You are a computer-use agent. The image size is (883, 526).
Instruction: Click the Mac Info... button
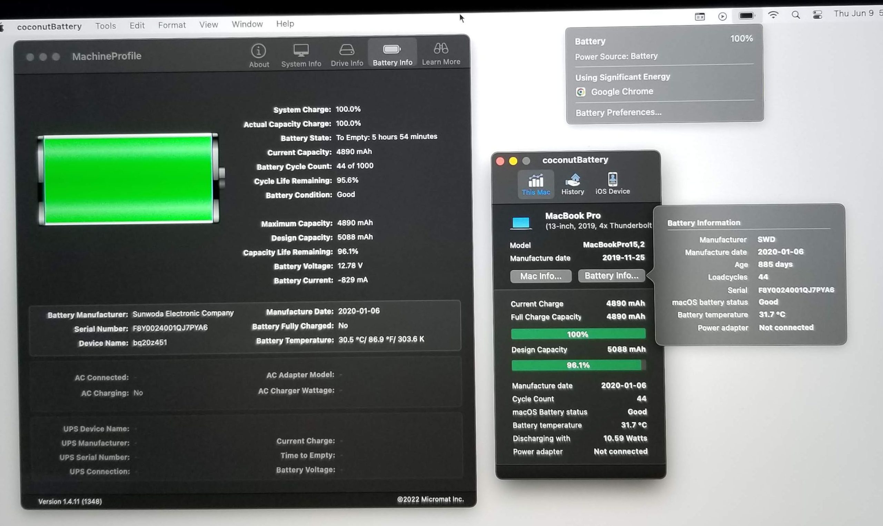541,276
